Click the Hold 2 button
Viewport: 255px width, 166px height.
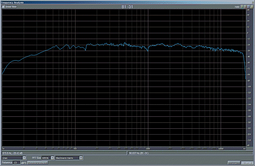pos(245,7)
